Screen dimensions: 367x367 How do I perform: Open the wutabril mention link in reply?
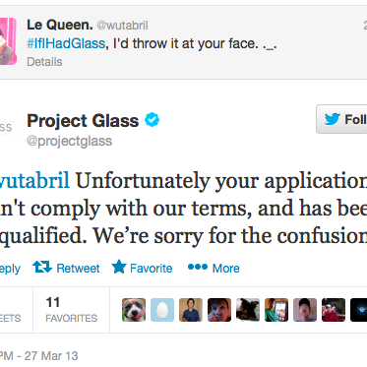pyautogui.click(x=34, y=181)
